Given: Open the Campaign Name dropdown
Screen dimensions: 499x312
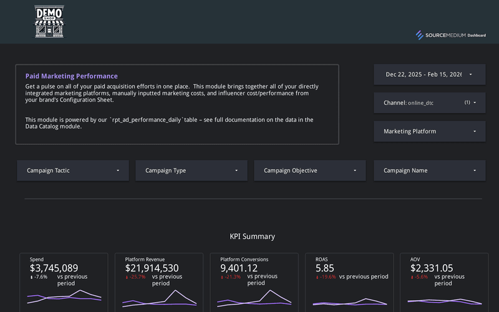Looking at the screenshot, I should click(429, 170).
